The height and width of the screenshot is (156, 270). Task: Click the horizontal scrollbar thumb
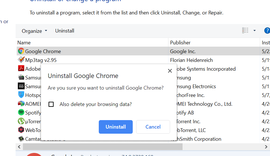pyautogui.click(x=103, y=147)
